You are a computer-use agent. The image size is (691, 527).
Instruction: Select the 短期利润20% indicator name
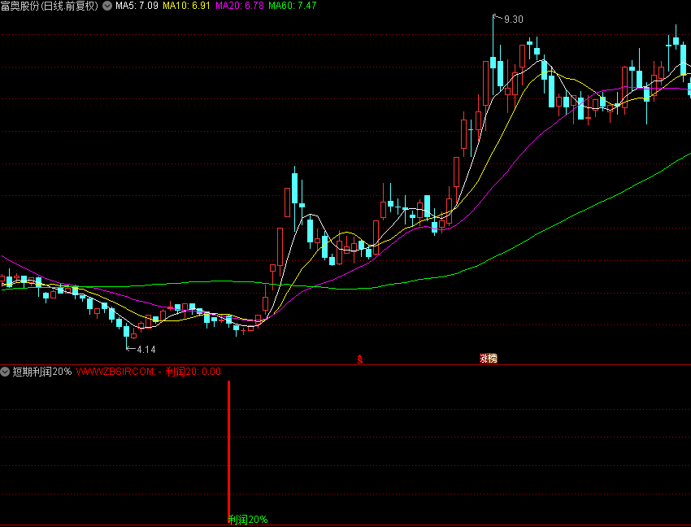point(41,372)
